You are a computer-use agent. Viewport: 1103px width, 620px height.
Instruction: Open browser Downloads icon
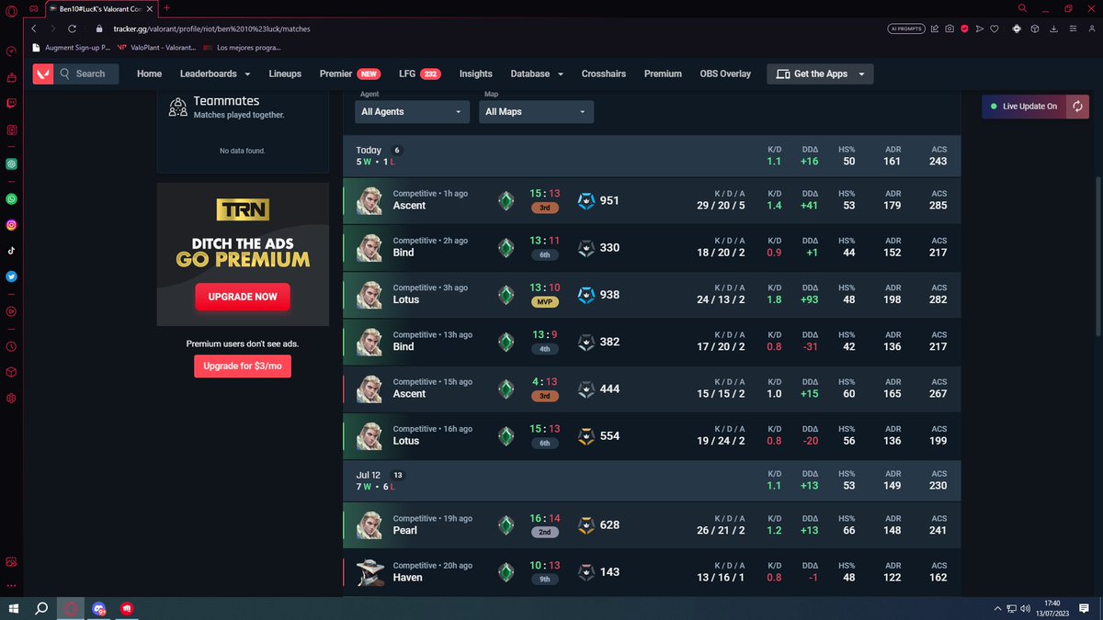(x=1053, y=28)
